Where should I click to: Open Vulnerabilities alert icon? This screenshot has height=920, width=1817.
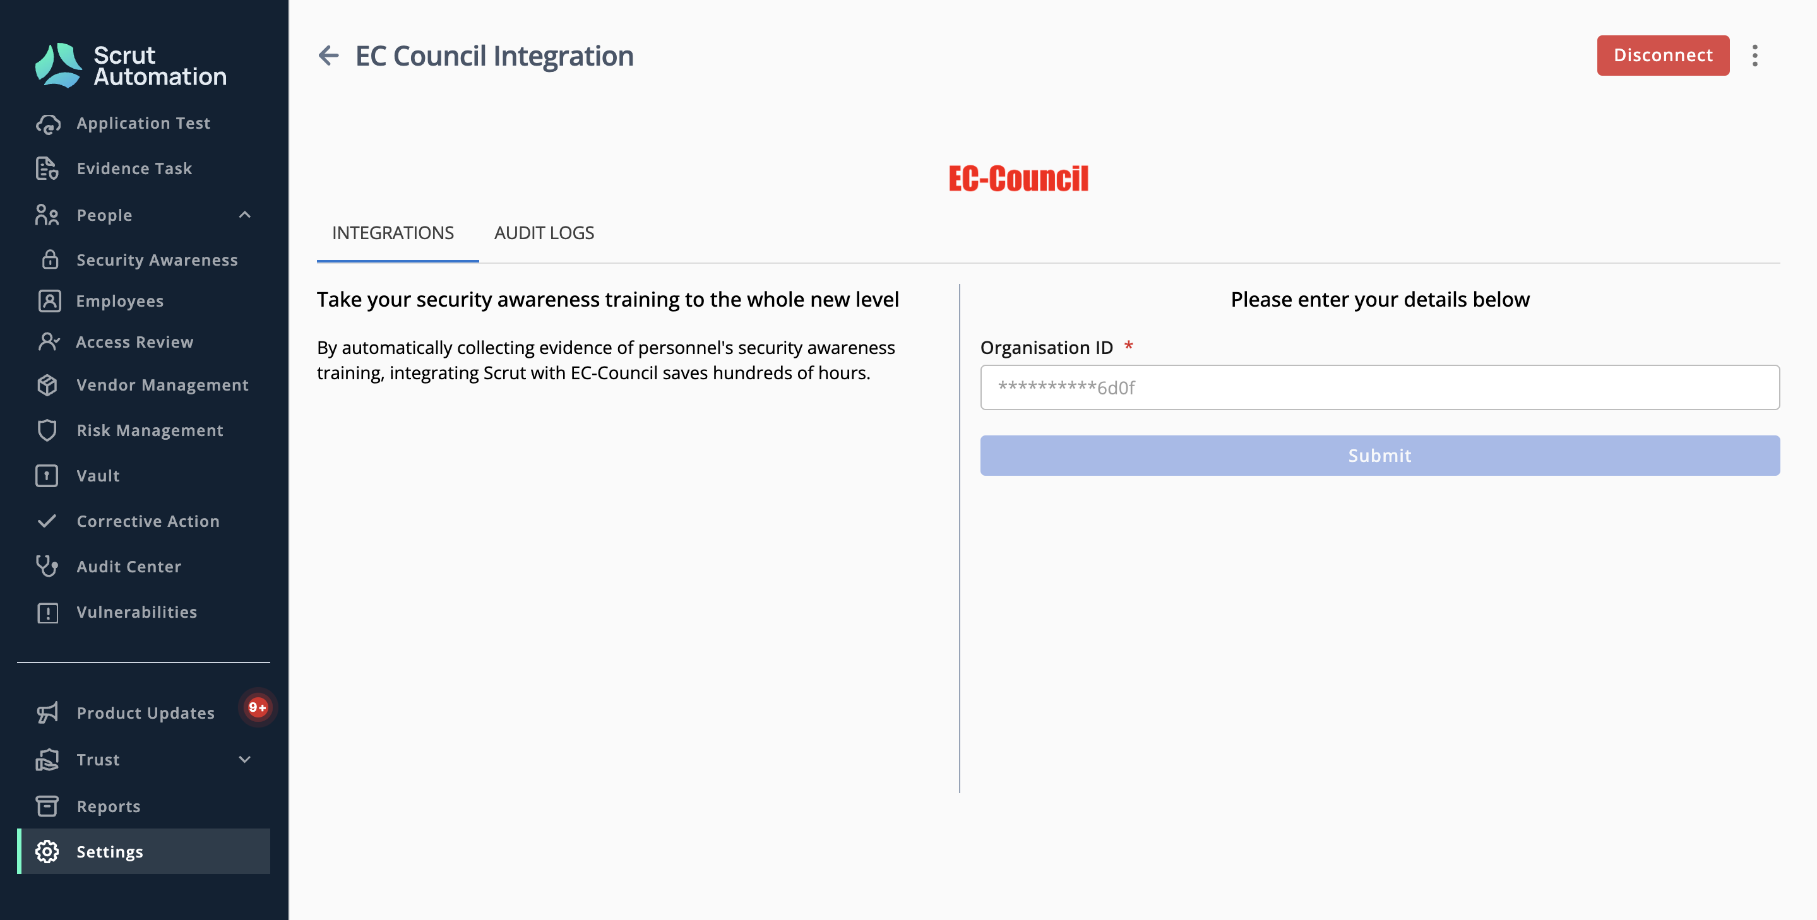pos(47,613)
